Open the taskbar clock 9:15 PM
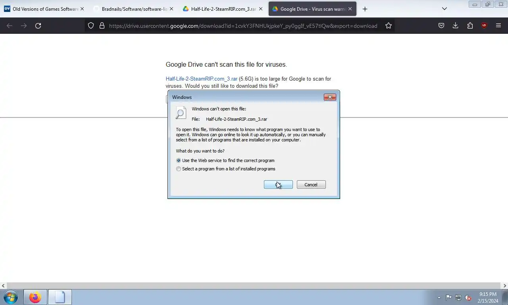 [488, 297]
